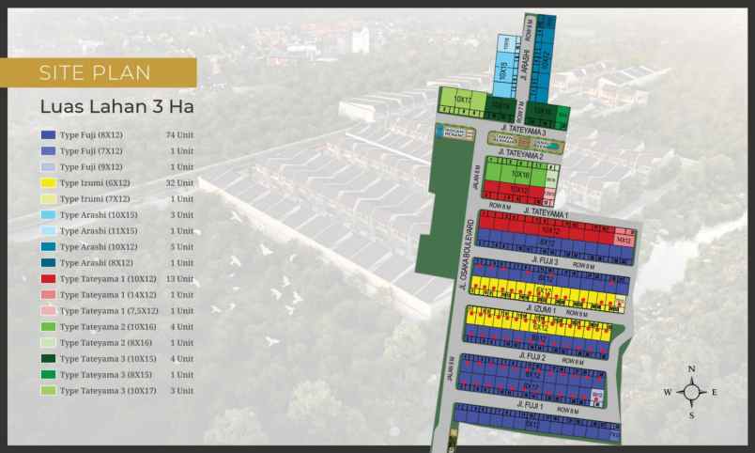Screen dimensions: 755x453
Task: Select the 'Jl. Tateyama 1' street label
Action: [546, 212]
